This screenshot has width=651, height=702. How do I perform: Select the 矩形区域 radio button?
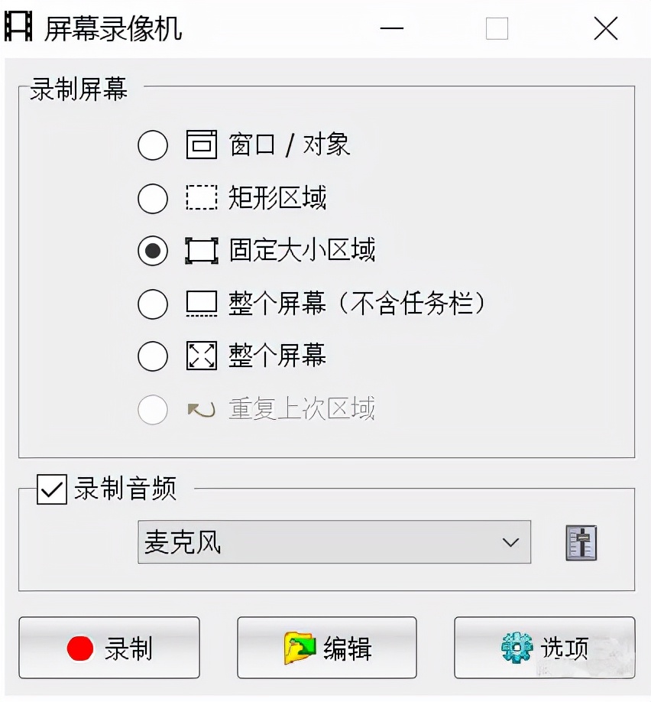[x=153, y=199]
